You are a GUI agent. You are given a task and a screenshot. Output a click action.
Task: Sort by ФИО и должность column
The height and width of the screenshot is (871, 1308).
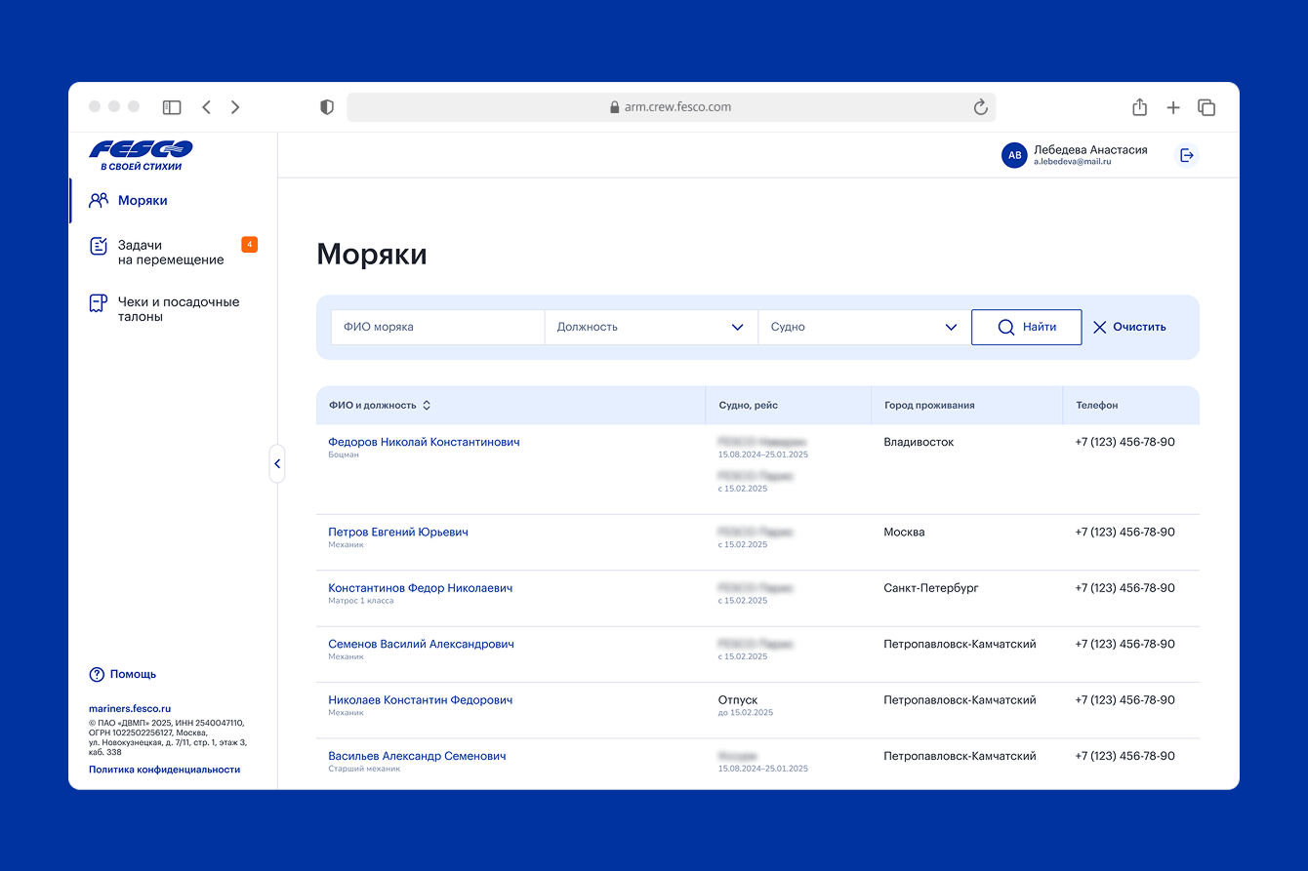[380, 405]
